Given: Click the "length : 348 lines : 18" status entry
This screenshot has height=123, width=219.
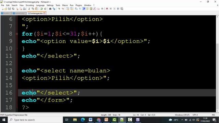Looking at the screenshot, I should 111,115.
